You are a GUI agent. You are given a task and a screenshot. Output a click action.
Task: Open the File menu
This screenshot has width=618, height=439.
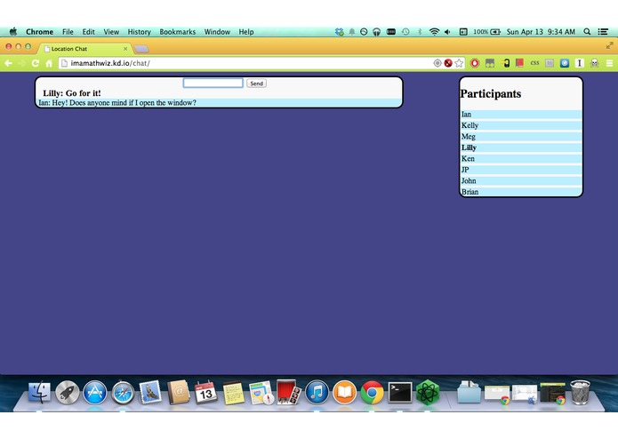pos(68,32)
